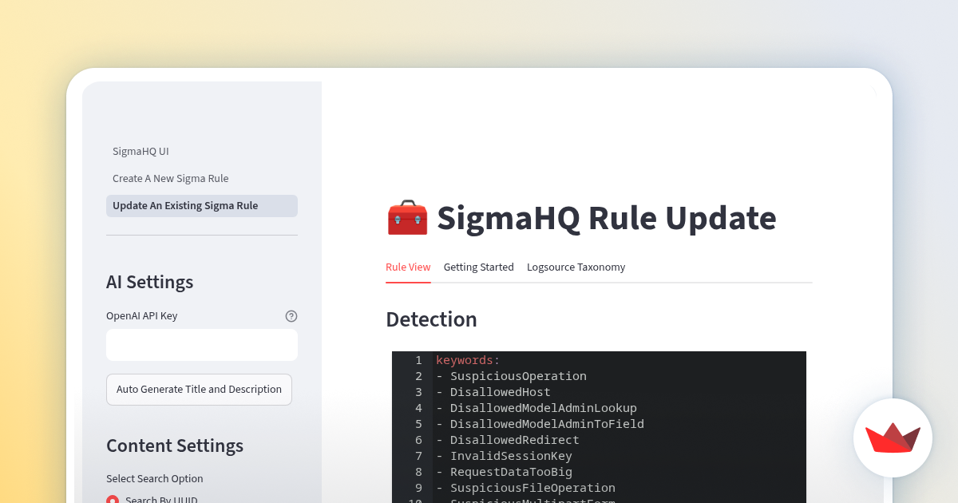Click the Streamlit logo badge
Image resolution: width=958 pixels, height=503 pixels.
[893, 438]
